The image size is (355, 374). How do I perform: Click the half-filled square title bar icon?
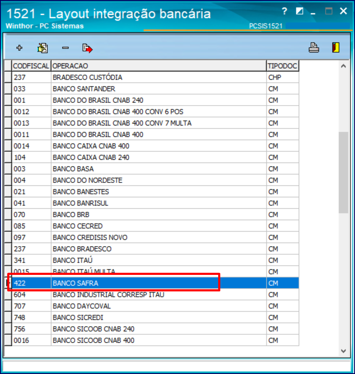pos(300,11)
